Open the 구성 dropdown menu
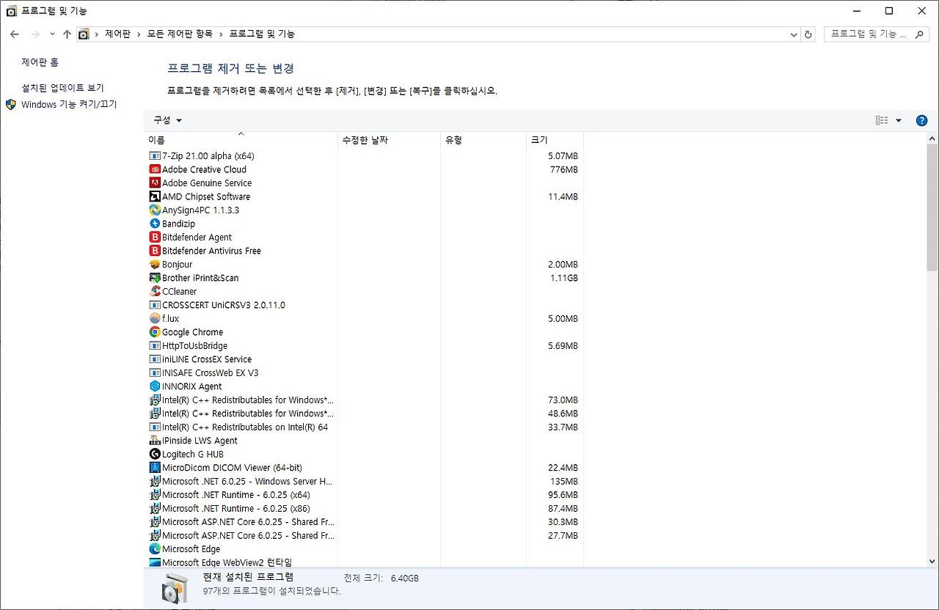Image resolution: width=939 pixels, height=610 pixels. [167, 120]
